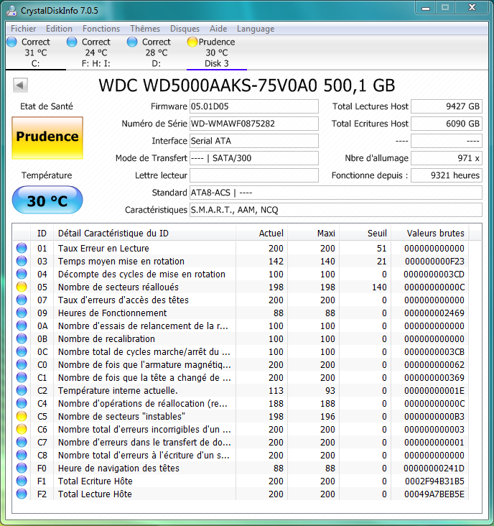Click blue status dot of attribute C2
The width and height of the screenshot is (494, 526).
(22, 390)
